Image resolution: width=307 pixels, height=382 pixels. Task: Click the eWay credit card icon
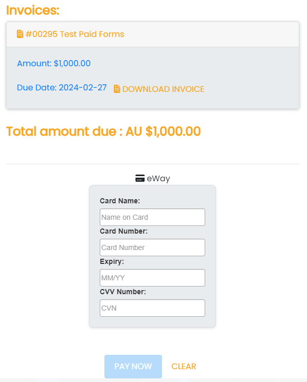140,178
